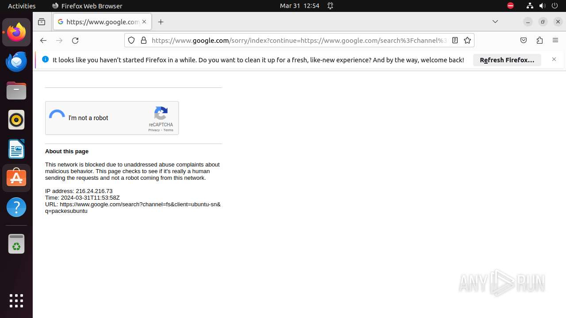This screenshot has height=318, width=566.
Task: Open Firefox Web Browser app menu
Action: [87, 6]
